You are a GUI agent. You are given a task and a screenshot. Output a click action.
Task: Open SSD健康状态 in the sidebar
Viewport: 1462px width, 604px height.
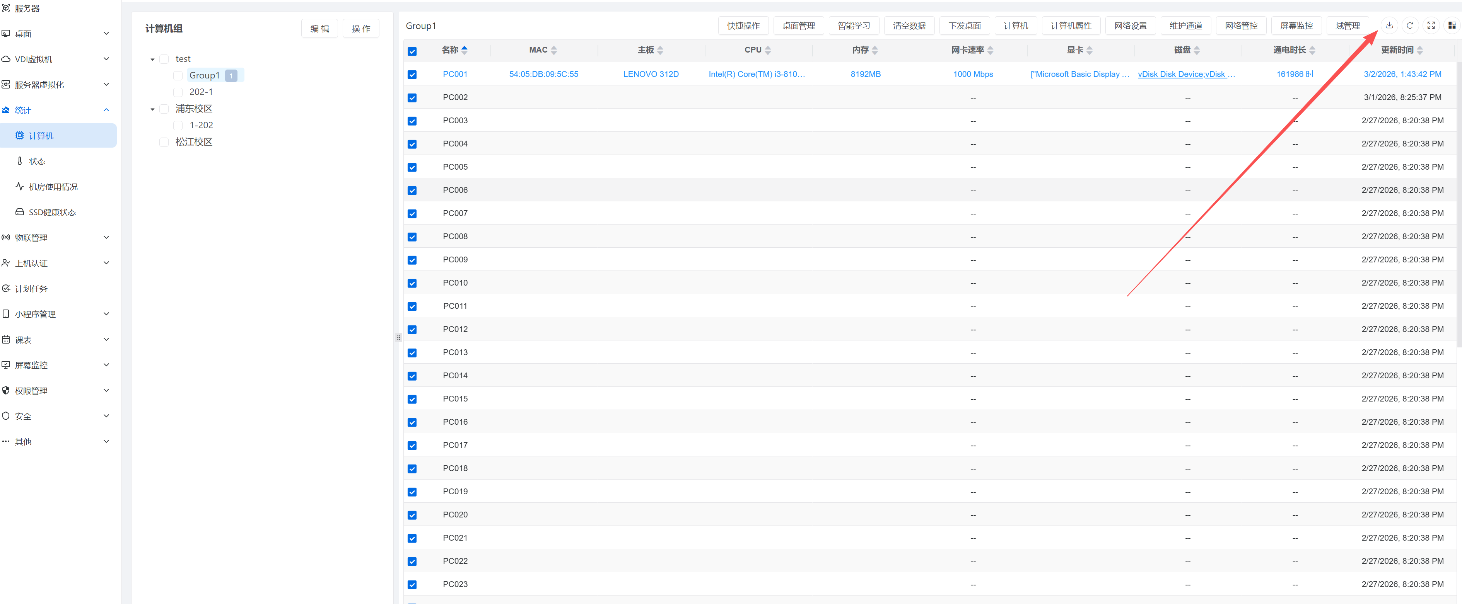click(52, 212)
